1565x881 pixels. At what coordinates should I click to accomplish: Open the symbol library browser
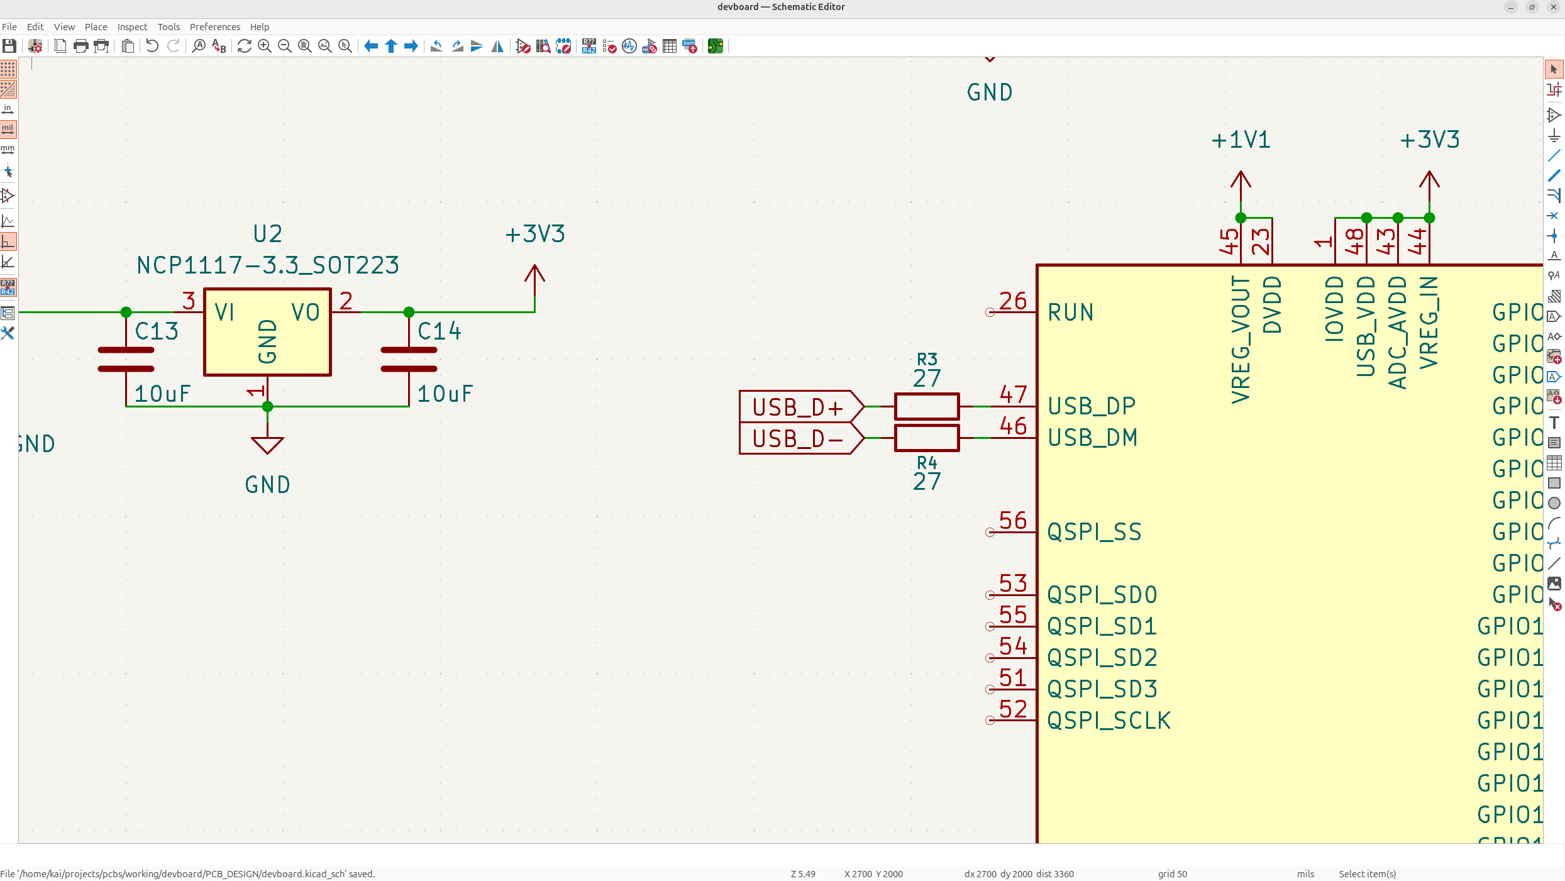point(543,46)
